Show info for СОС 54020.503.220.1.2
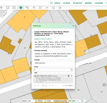Viewport: 107px width, 103px height. [69, 76]
